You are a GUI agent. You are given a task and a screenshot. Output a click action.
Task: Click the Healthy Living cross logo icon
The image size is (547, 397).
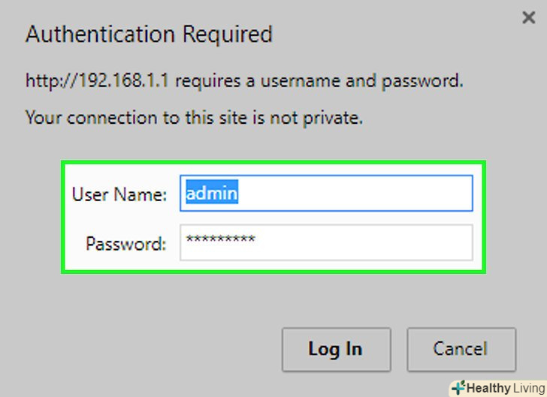point(458,388)
